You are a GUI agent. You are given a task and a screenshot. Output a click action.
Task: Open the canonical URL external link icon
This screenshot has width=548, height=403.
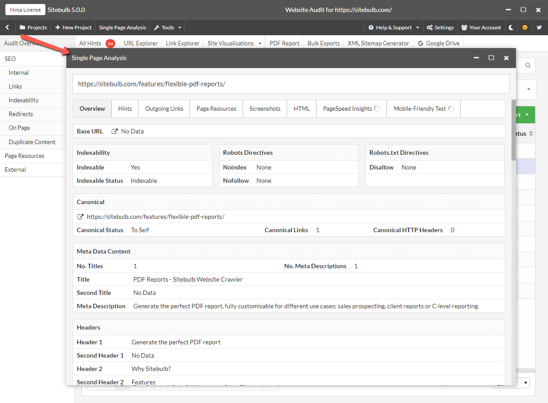pyautogui.click(x=80, y=217)
